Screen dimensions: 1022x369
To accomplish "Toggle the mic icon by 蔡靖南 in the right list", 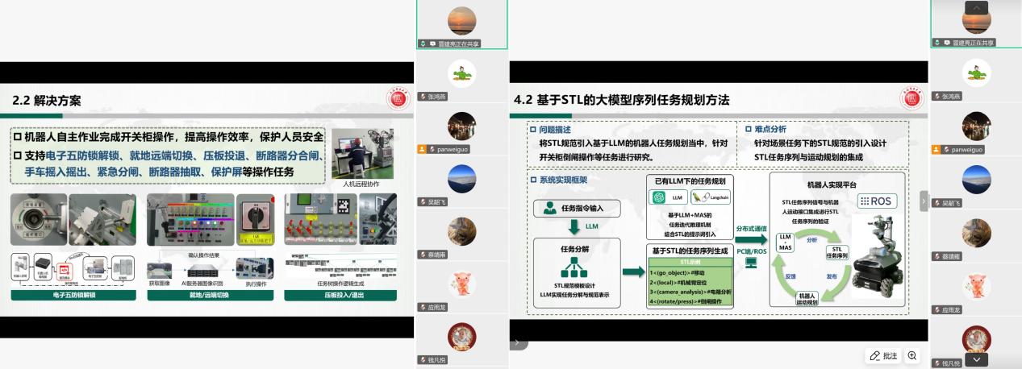I will tap(936, 256).
